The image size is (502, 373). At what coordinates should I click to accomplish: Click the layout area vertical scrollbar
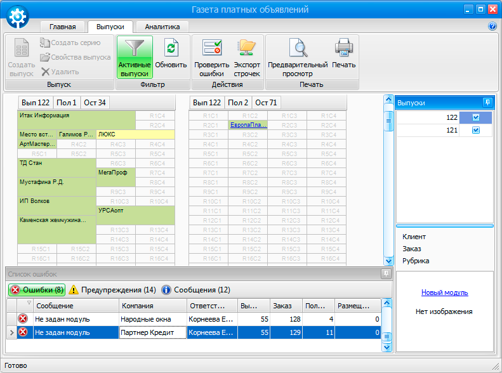click(389, 190)
